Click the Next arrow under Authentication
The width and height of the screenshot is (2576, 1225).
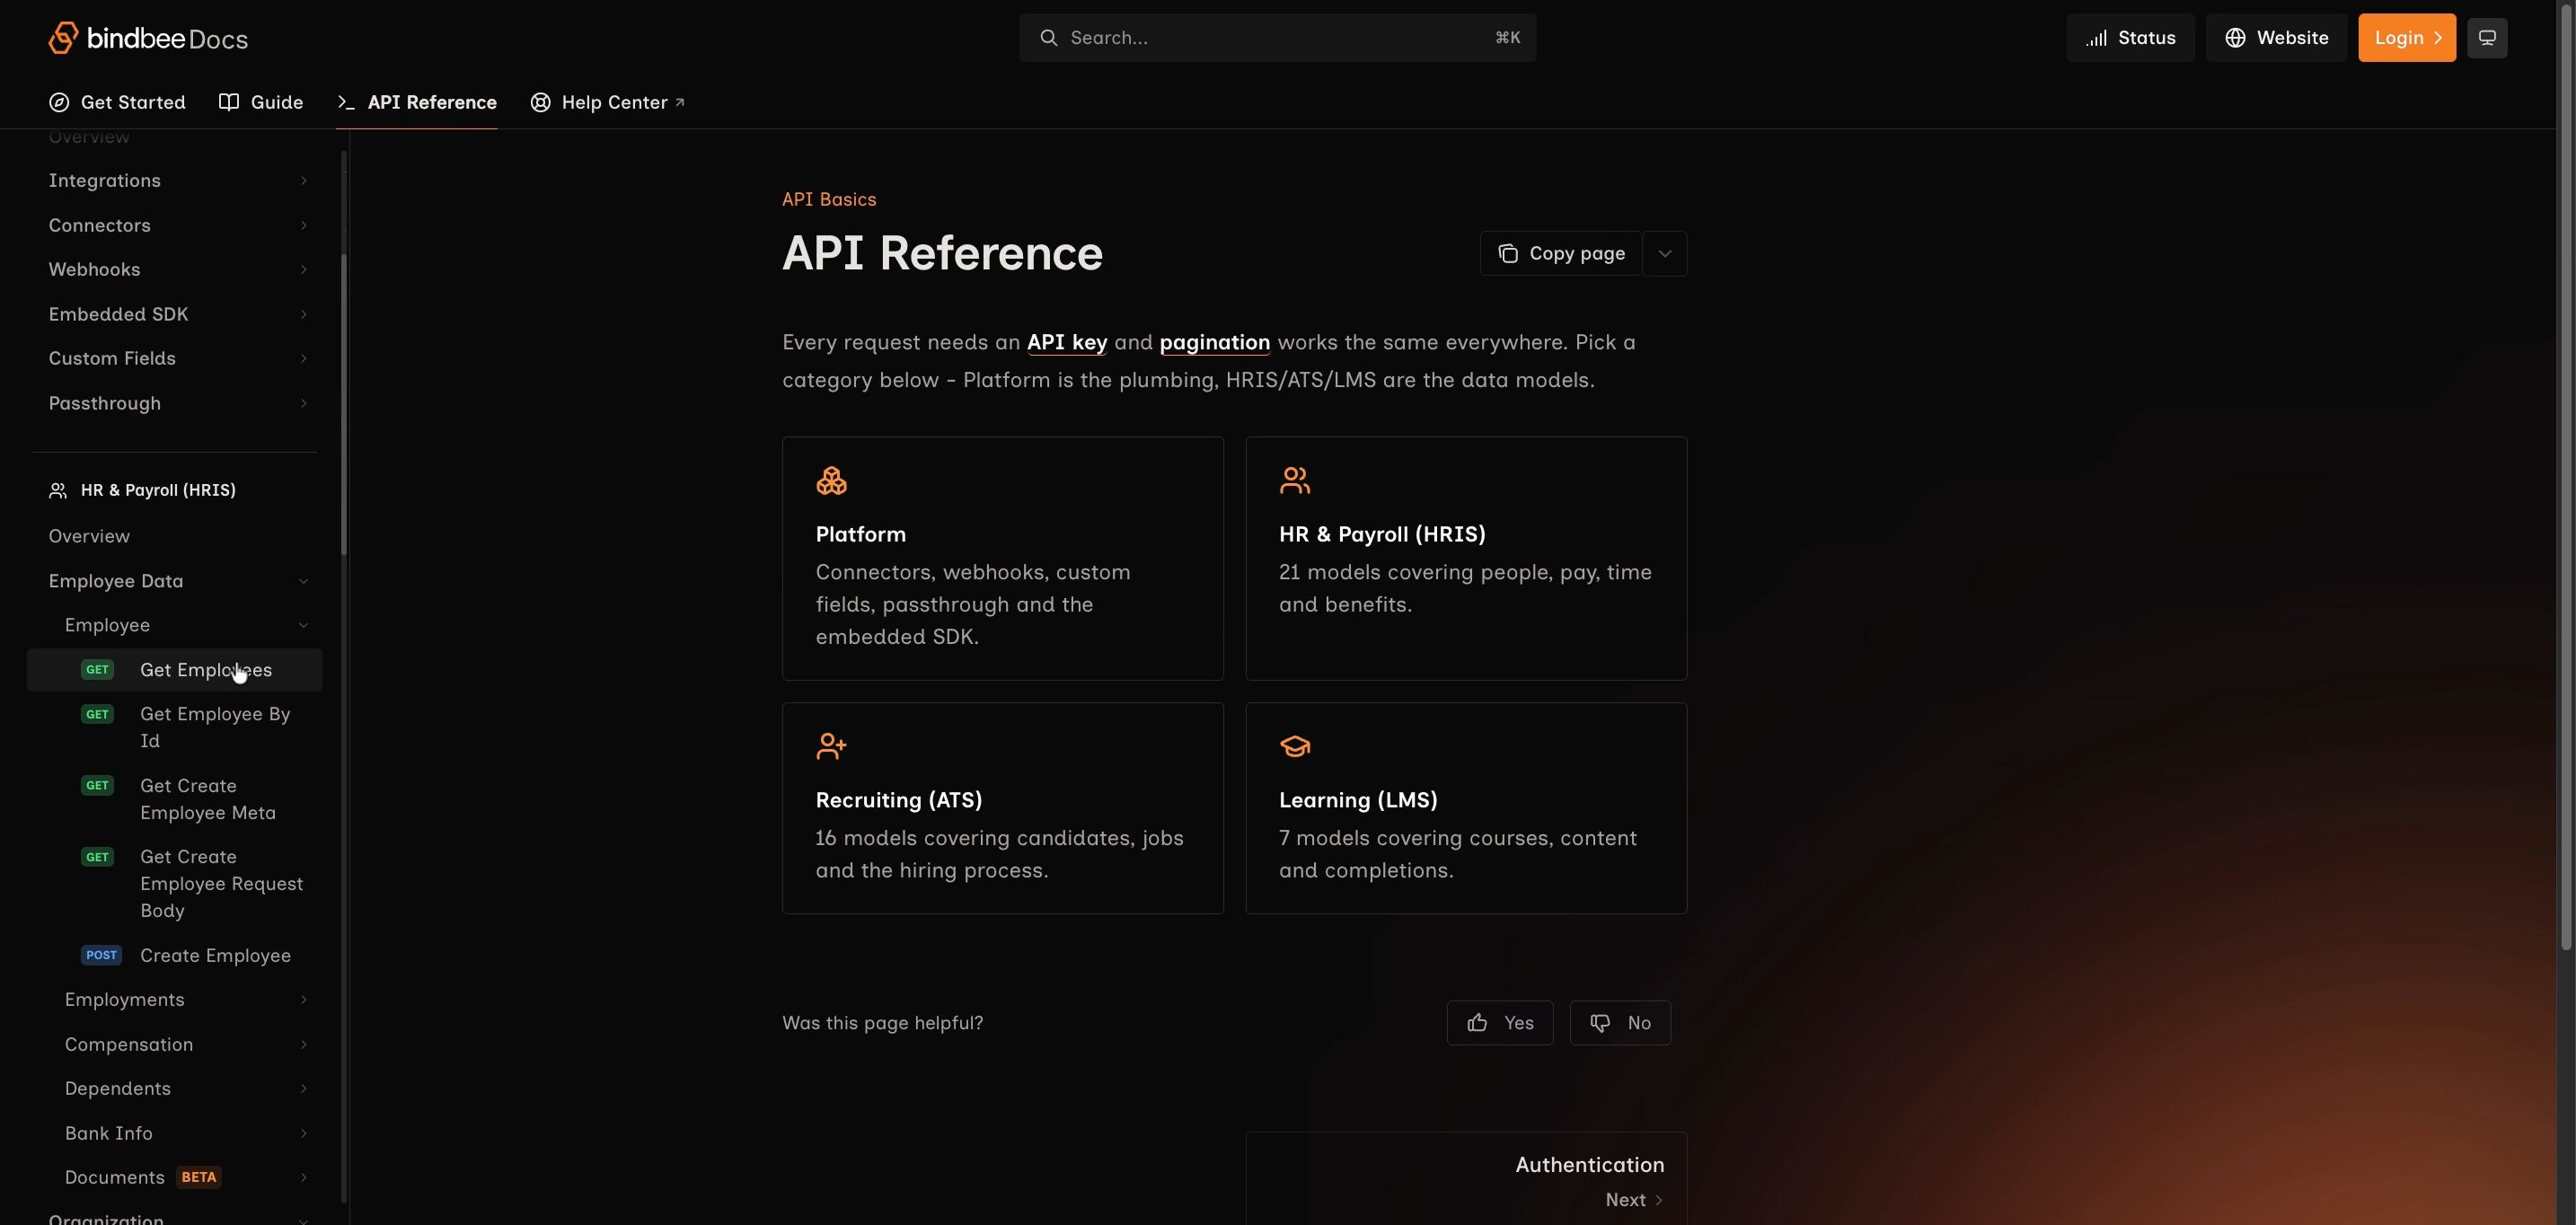pyautogui.click(x=1658, y=1200)
